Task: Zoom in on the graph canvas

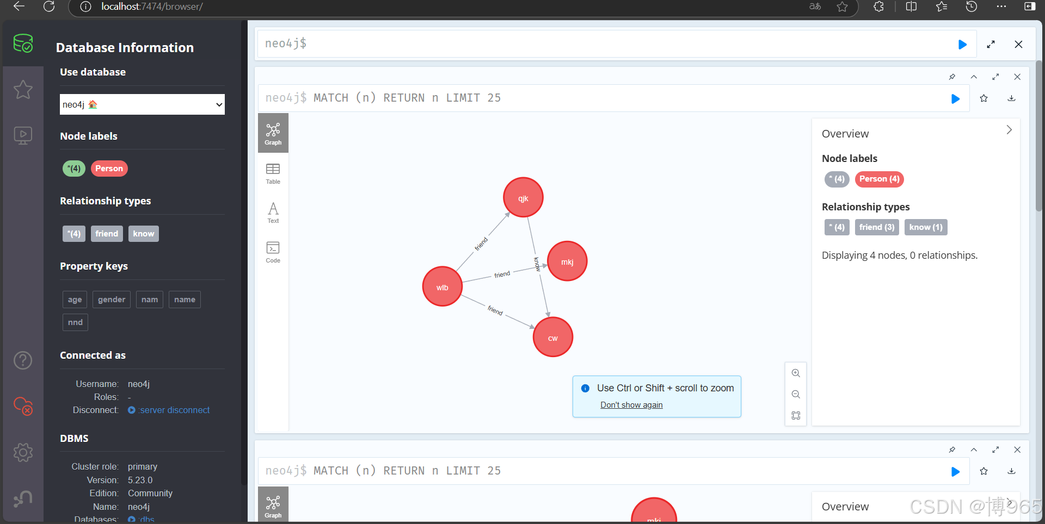Action: coord(796,373)
